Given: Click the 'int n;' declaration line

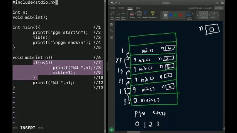Looking at the screenshot, I should click(20, 12).
